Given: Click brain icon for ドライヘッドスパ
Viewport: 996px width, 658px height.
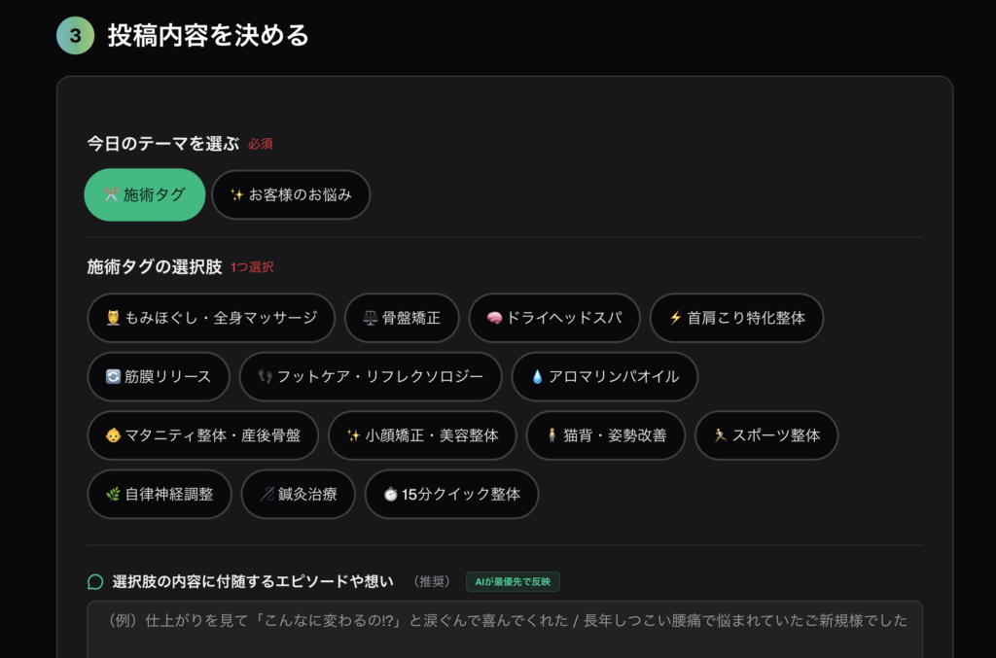Looking at the screenshot, I should point(494,318).
